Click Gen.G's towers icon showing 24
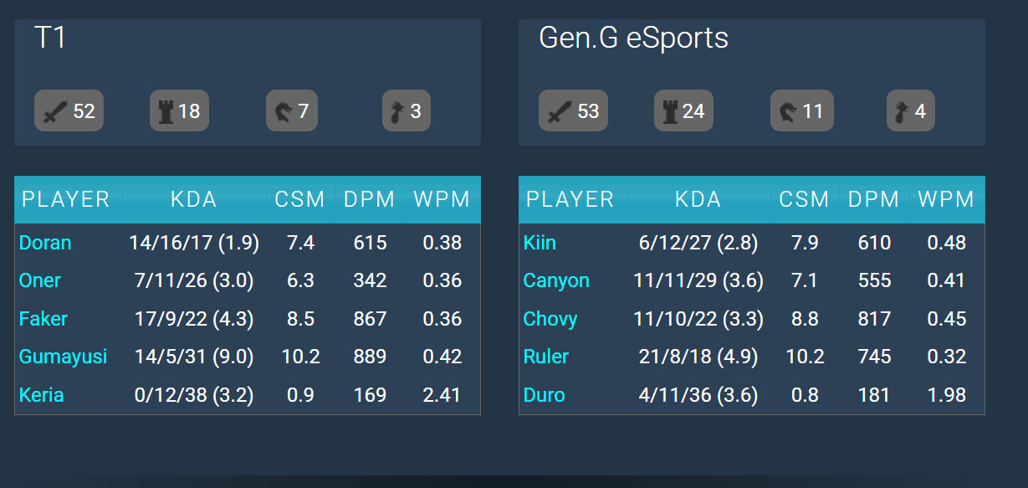Viewport: 1028px width, 488px height. point(669,111)
